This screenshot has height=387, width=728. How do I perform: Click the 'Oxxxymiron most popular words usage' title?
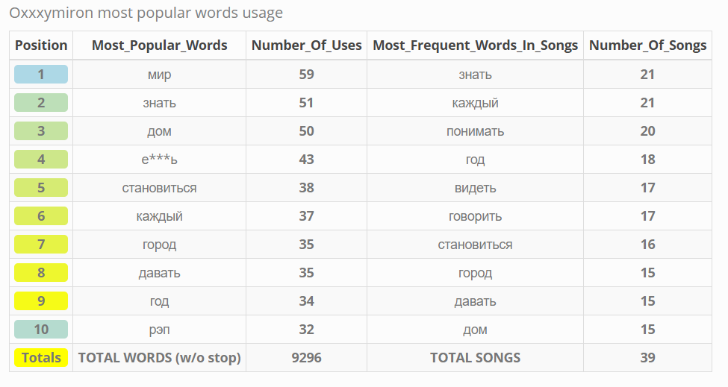pos(146,13)
